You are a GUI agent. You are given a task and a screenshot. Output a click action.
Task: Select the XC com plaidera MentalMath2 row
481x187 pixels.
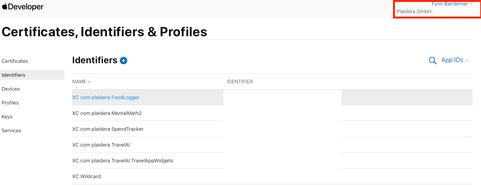[x=107, y=113]
